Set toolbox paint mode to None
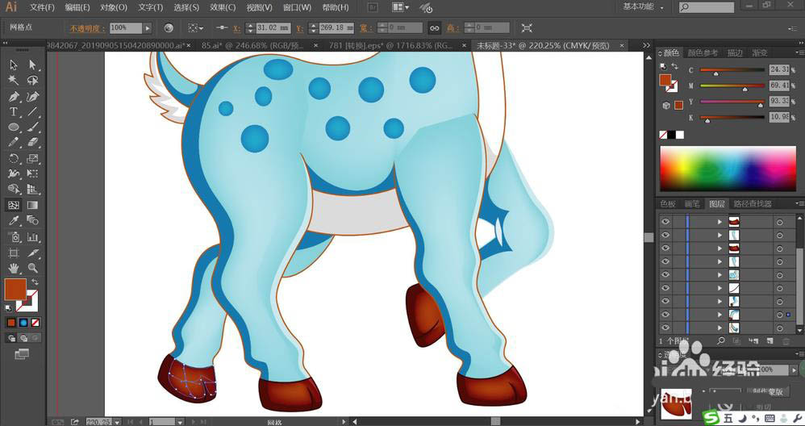Screen dimensions: 805x426 pyautogui.click(x=35, y=323)
